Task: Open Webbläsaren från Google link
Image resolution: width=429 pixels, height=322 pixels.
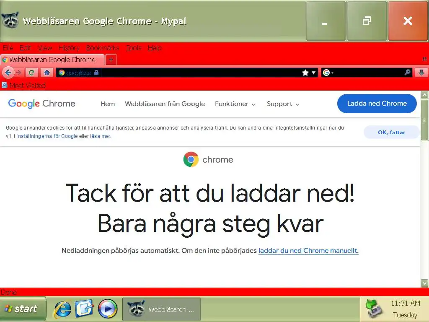Action: pyautogui.click(x=165, y=104)
